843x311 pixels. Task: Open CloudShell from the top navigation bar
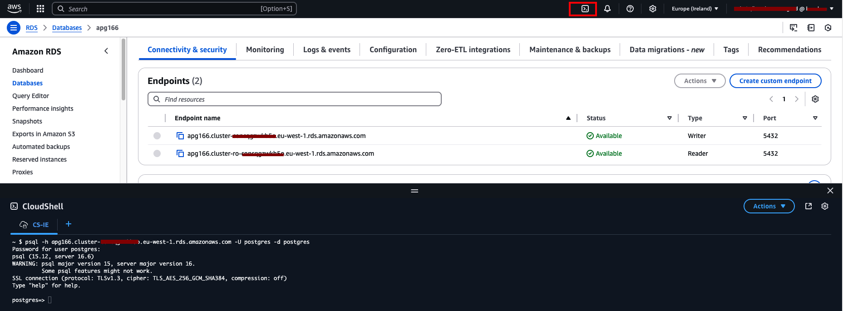[x=585, y=9]
